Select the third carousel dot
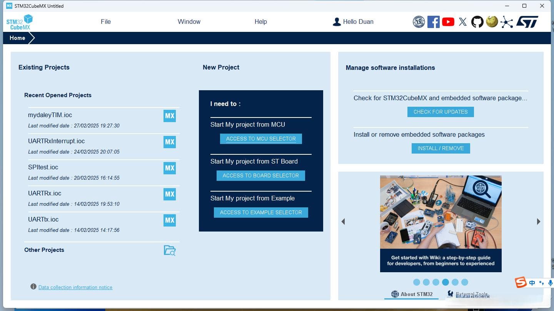Viewport: 554px width, 311px height. click(436, 282)
